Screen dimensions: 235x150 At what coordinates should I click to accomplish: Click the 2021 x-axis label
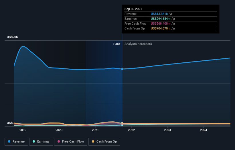point(95,130)
